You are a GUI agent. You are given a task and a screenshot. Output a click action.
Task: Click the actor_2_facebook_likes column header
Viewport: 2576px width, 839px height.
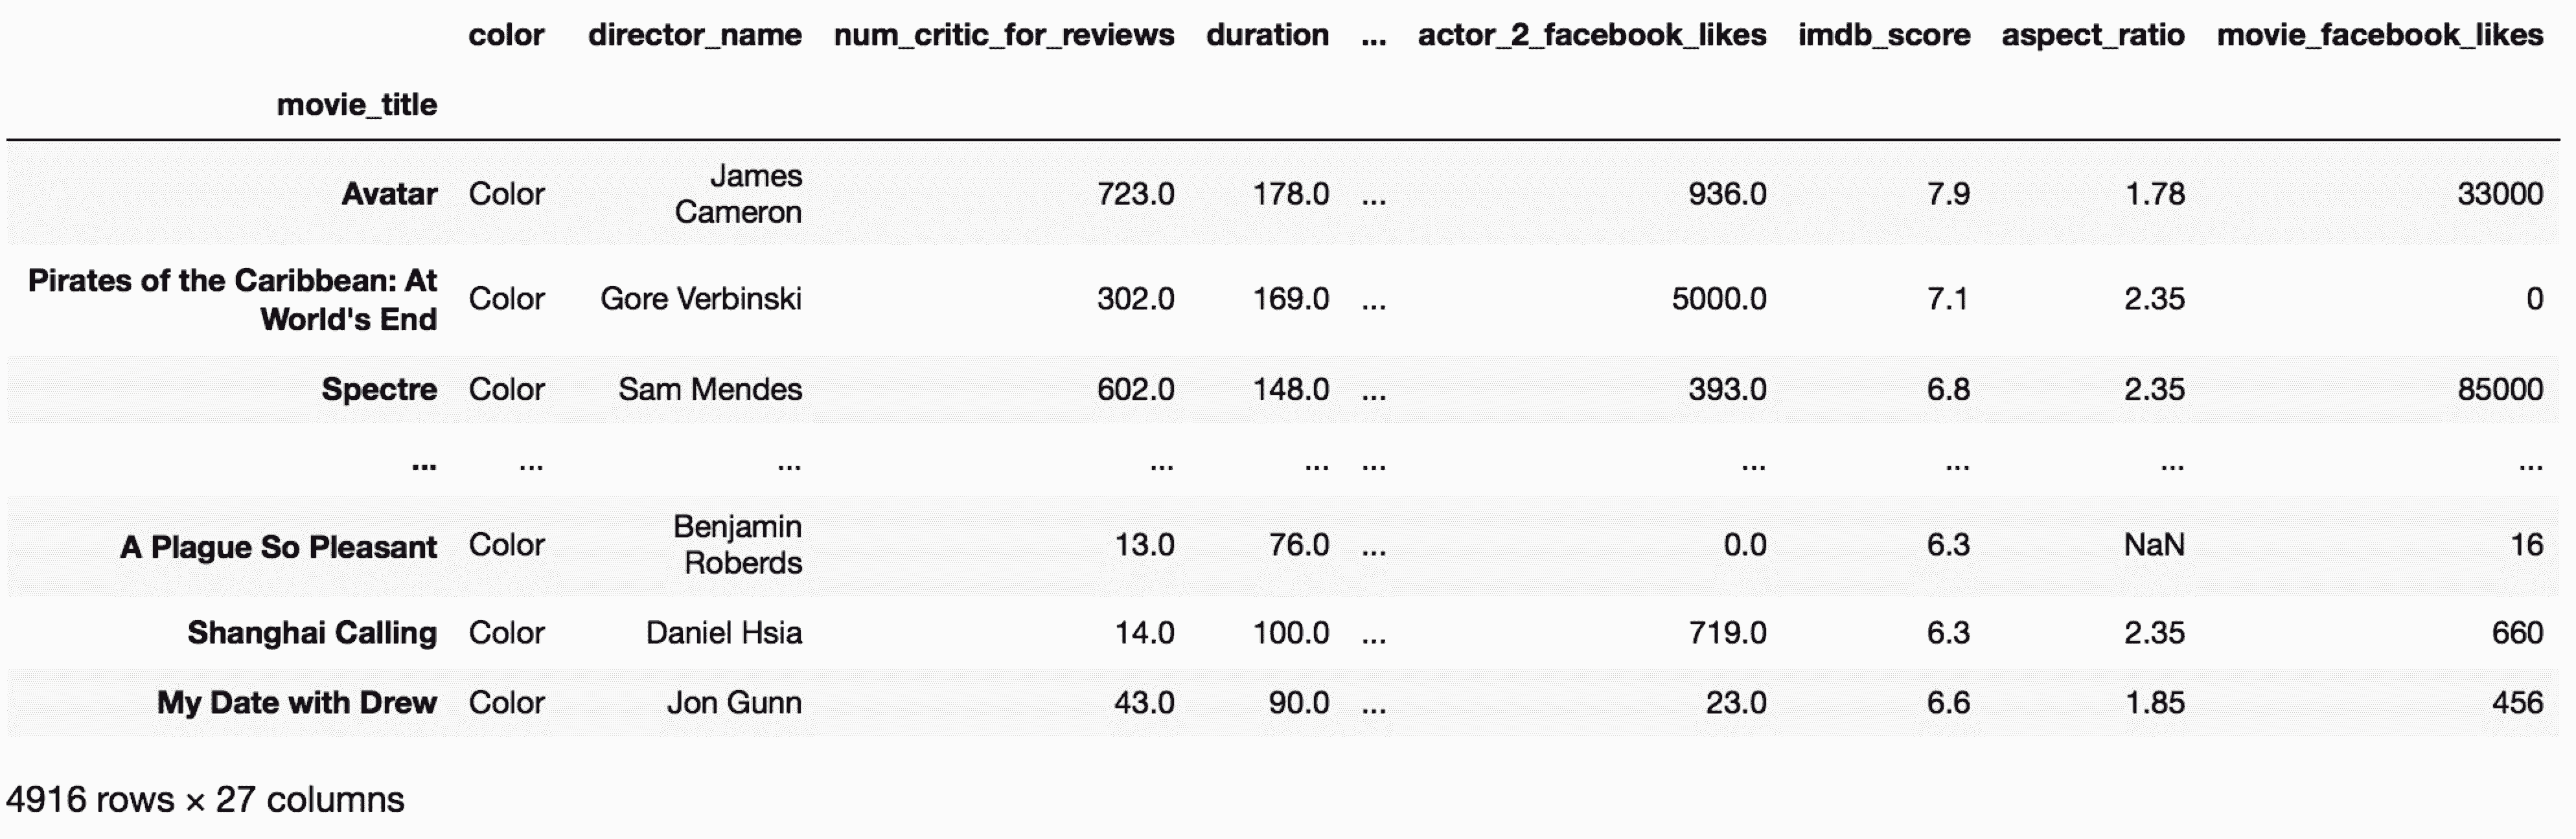[1591, 35]
